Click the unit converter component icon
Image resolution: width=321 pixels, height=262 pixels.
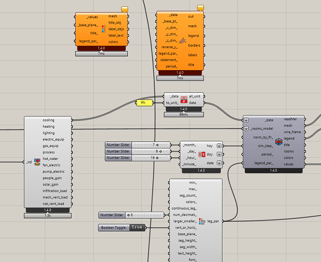[x=184, y=100]
